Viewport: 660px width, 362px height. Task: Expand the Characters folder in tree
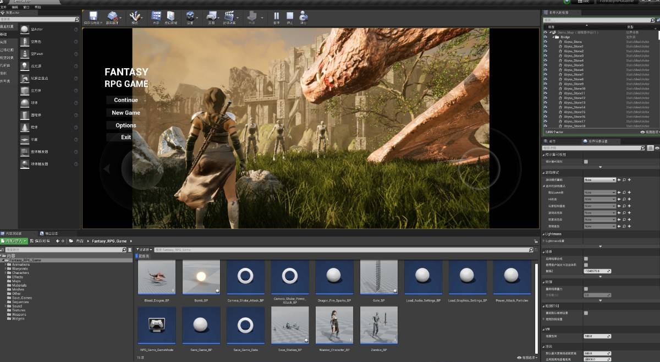coord(6,273)
